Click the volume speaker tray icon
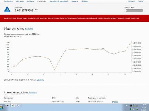This screenshot has height=111, width=149. coord(133,109)
